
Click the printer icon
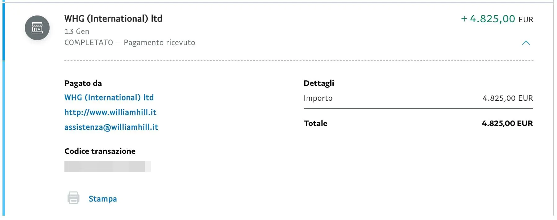pos(73,198)
